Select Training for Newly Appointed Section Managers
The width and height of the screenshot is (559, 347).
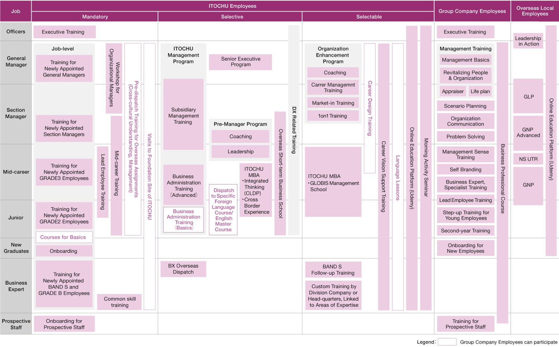(64, 128)
